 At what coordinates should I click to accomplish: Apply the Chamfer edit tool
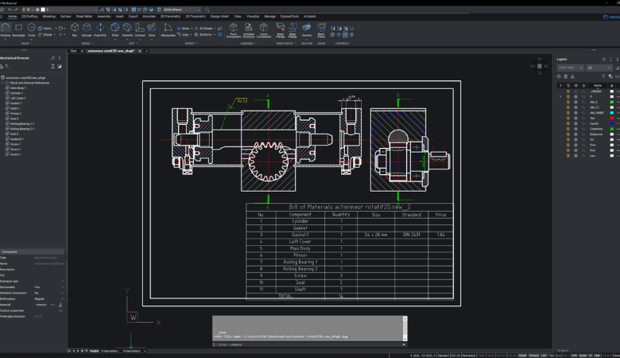coord(127,30)
